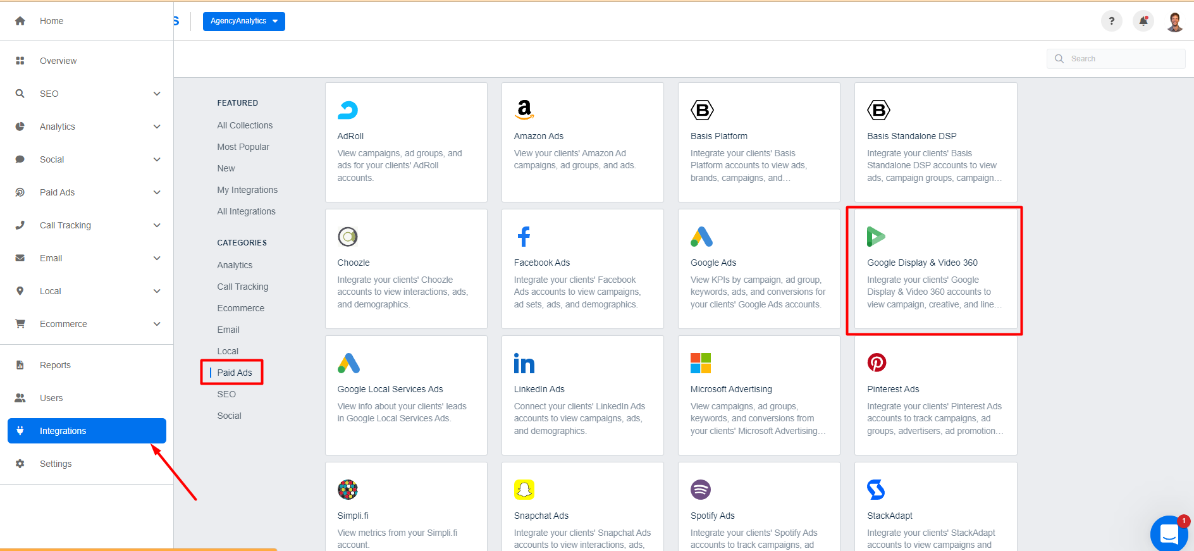The height and width of the screenshot is (551, 1194).
Task: Click the Google Ads logo
Action: pyautogui.click(x=701, y=237)
